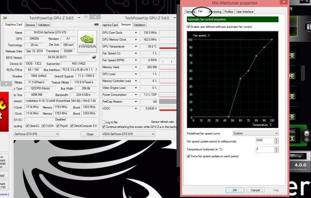Screen dimensions: 311x198
Task: Uncheck Force fan speed update on each period
Action: 189,156
